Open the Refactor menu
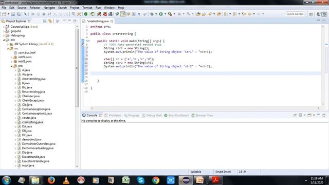This screenshot has width=329, height=185. [x=35, y=8]
